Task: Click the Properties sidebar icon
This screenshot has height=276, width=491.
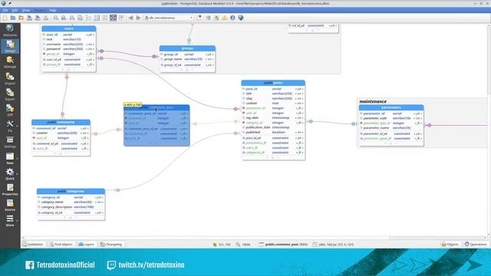Action: click(10, 189)
